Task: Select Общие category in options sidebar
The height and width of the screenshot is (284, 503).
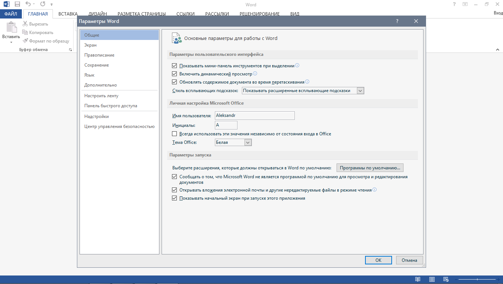Action: (119, 35)
